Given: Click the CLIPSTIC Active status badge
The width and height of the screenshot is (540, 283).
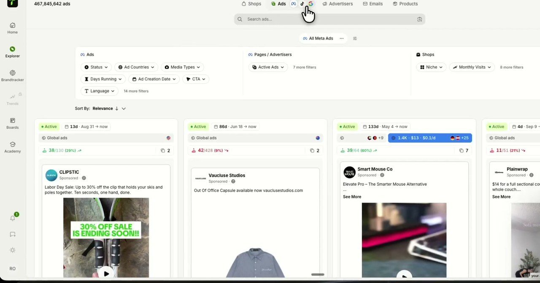Looking at the screenshot, I should (49, 127).
